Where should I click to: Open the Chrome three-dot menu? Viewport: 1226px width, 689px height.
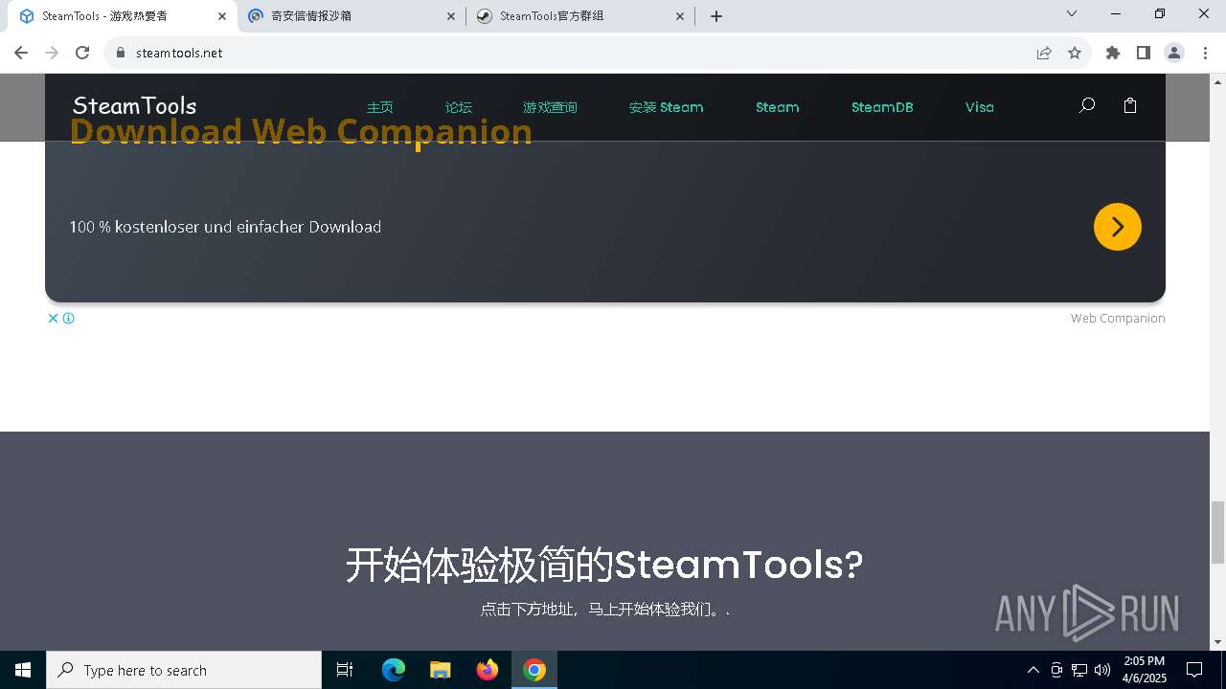pos(1205,53)
